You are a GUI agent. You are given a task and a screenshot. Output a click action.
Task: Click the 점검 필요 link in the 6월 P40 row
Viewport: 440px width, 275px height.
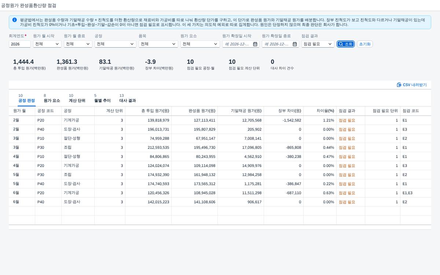pyautogui.click(x=347, y=202)
